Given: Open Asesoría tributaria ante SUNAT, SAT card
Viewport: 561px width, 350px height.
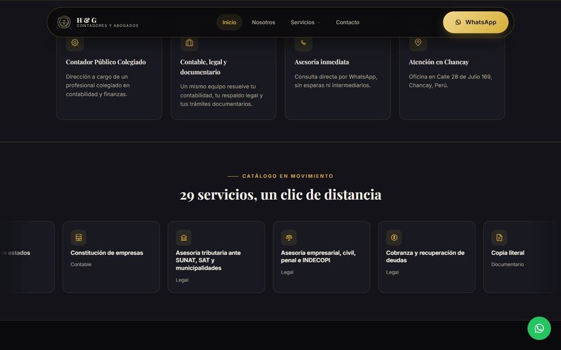Looking at the screenshot, I should coord(217,257).
